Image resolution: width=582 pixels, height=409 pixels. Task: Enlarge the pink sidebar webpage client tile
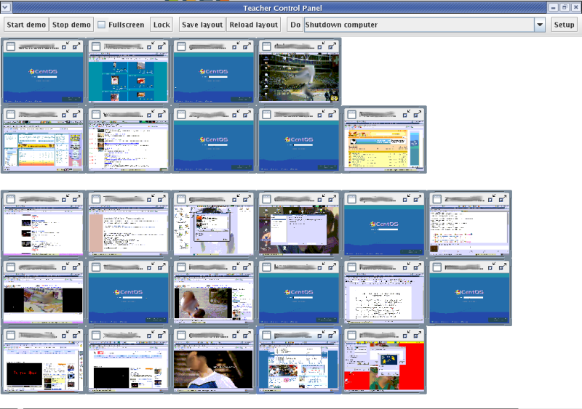[162, 199]
